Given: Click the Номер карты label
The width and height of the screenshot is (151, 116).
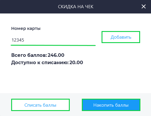Looking at the screenshot, I should pos(26,28).
